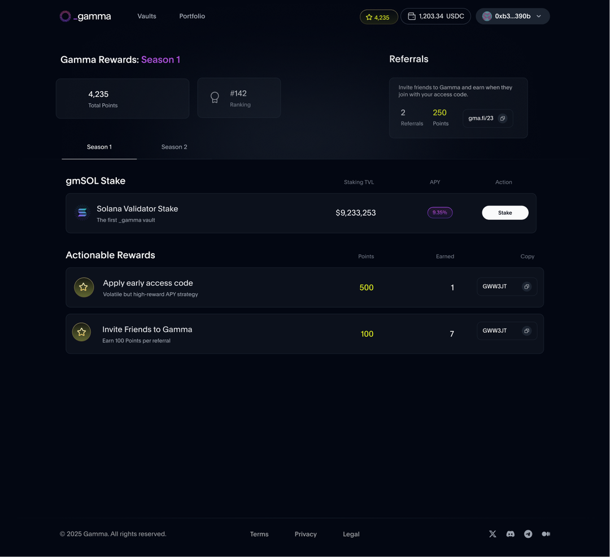Click the star icon in header points badge
Screen dimensions: 610x557
pyautogui.click(x=369, y=17)
